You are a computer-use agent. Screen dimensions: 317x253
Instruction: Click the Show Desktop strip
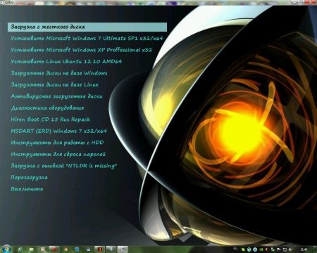coord(315,249)
